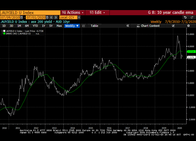Select the 5Y range tab
This screenshot has height=141, width=196.
tap(51, 26)
